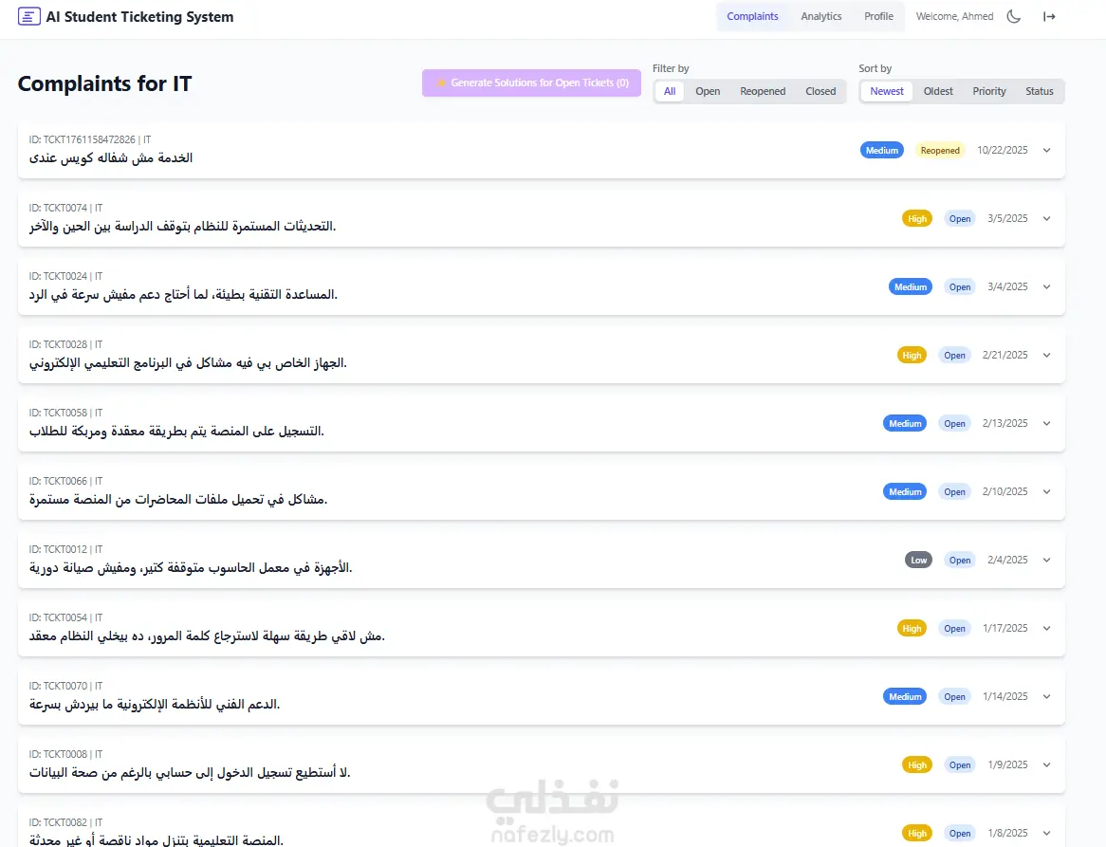This screenshot has height=847, width=1106.
Task: Select the Reopened filter option
Action: click(x=763, y=91)
